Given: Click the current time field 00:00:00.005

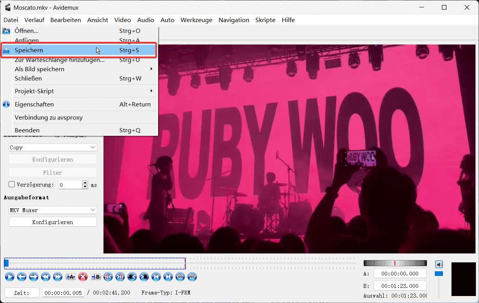Looking at the screenshot, I should 63,293.
